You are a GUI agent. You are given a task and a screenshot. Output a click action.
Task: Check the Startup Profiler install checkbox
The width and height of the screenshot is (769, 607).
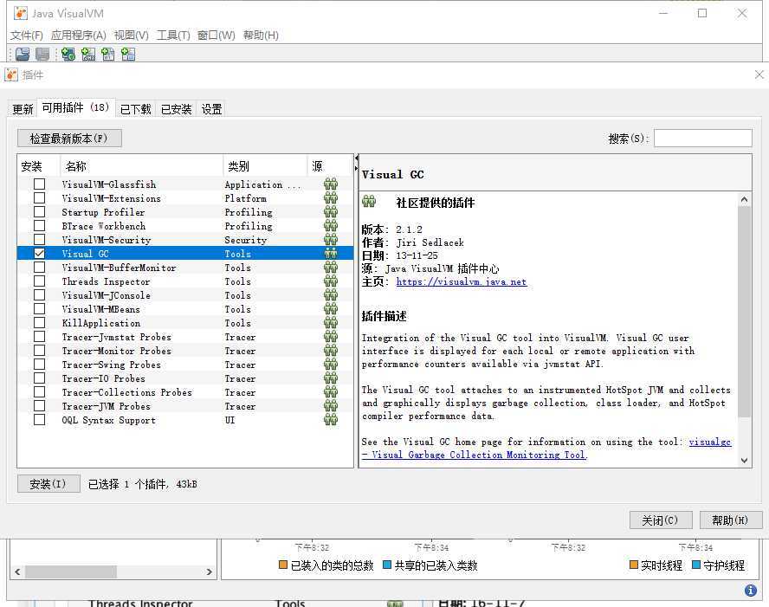[x=39, y=211]
